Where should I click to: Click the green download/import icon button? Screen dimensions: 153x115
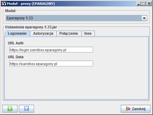(x=10, y=109)
